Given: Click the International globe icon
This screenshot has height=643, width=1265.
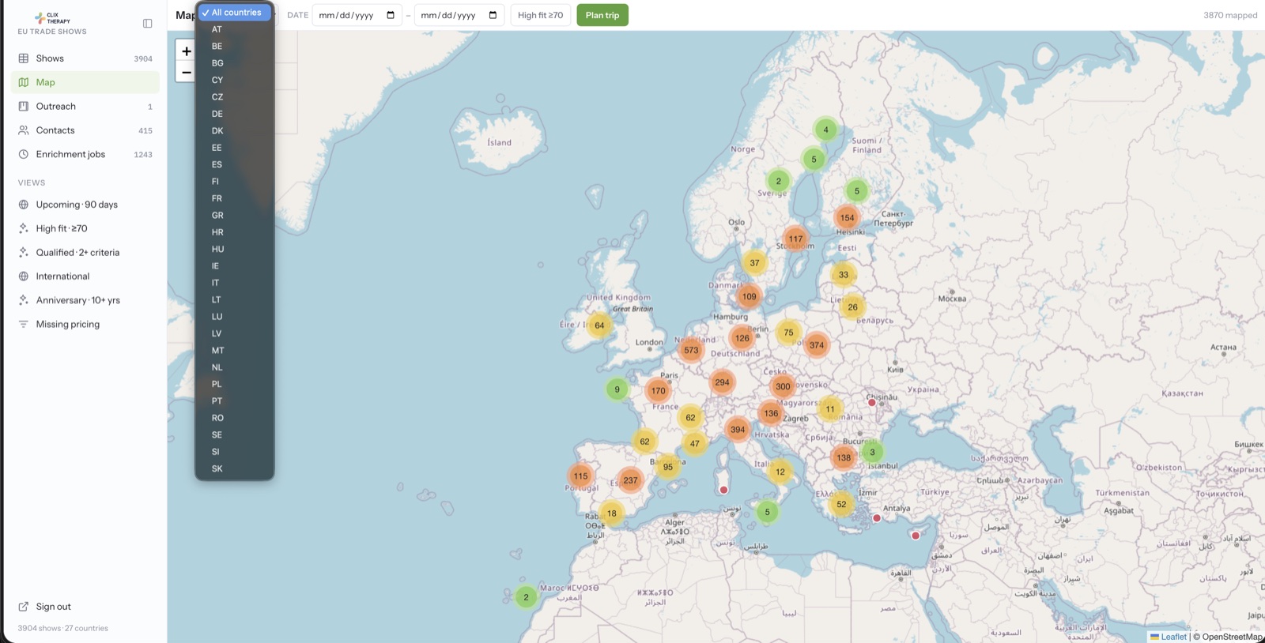Looking at the screenshot, I should coord(24,276).
